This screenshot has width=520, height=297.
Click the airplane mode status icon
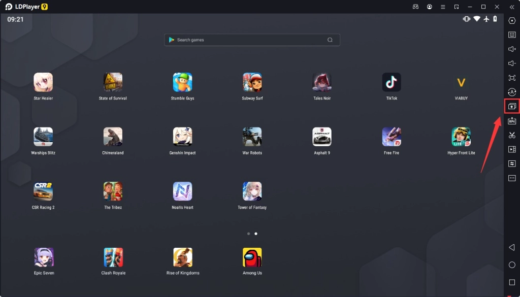pyautogui.click(x=486, y=19)
